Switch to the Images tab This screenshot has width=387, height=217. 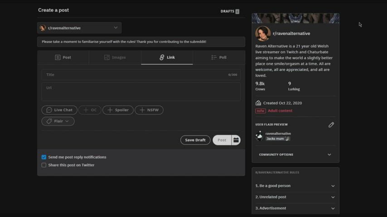pyautogui.click(x=115, y=57)
